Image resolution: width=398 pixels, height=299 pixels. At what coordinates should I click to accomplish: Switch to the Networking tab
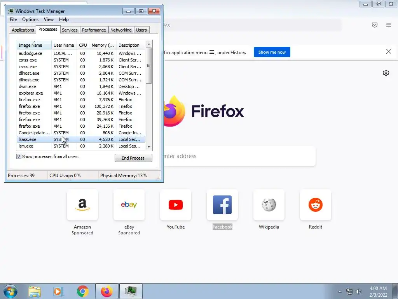(x=121, y=30)
